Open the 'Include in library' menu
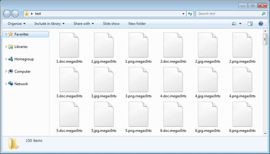270x154 pixels. coord(49,24)
